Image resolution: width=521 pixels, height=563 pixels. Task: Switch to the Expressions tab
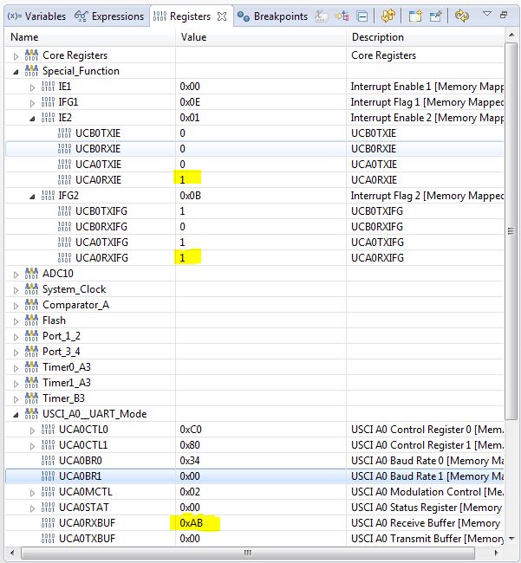click(109, 16)
